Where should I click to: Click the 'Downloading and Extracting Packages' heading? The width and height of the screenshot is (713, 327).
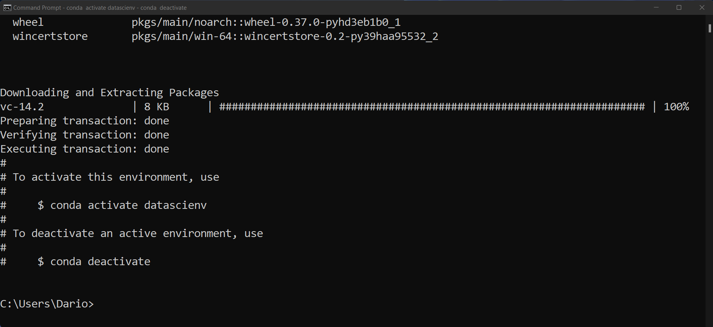click(110, 93)
